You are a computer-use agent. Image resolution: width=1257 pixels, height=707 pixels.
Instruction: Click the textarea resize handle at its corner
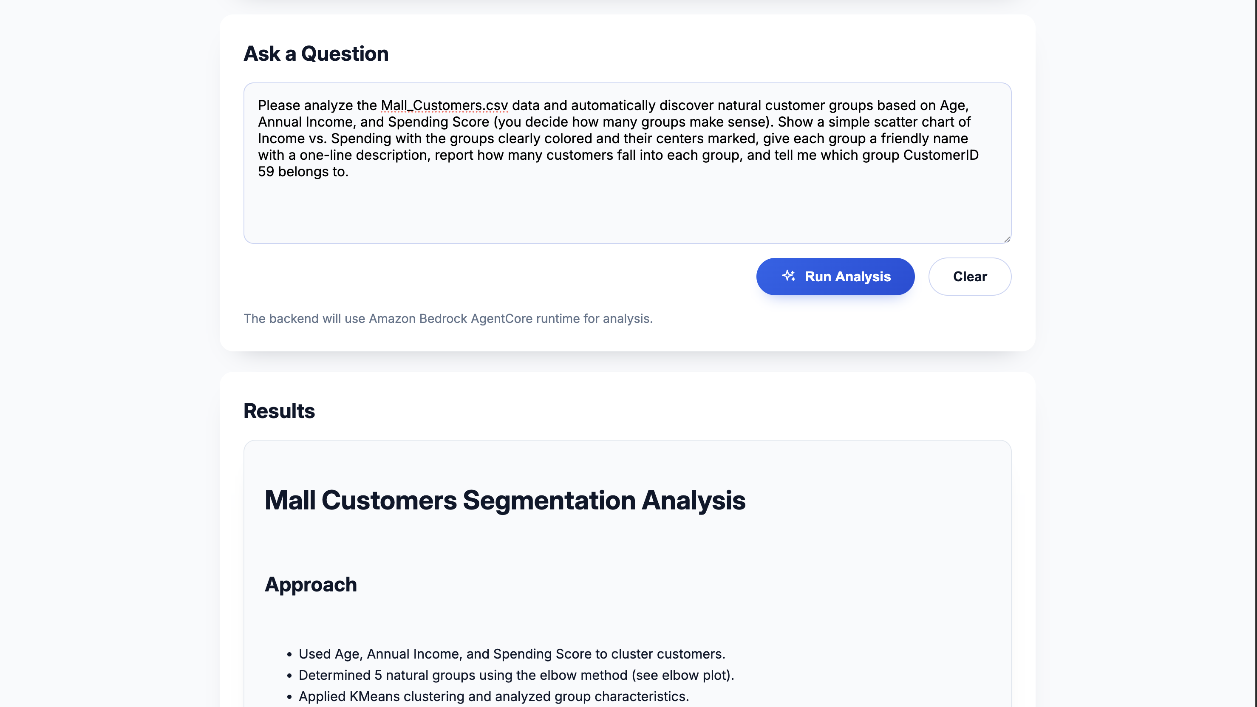point(1006,239)
